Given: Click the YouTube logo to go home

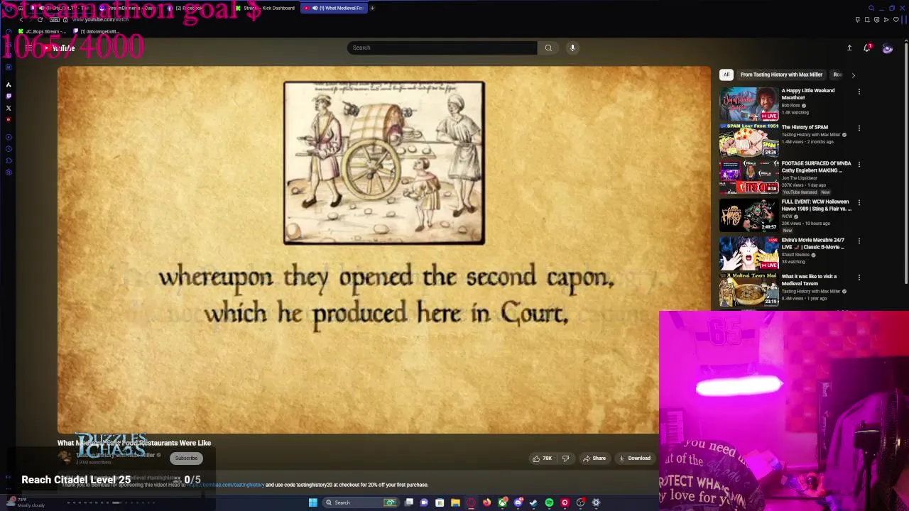Looking at the screenshot, I should (58, 48).
